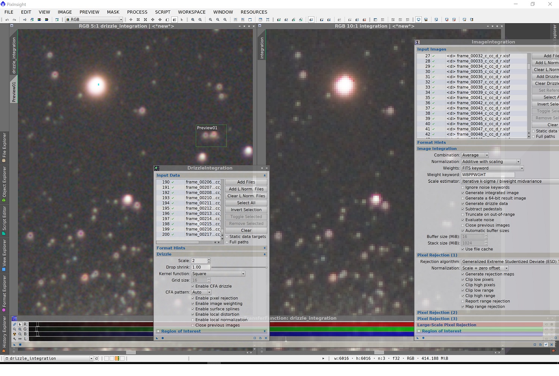The image size is (559, 376).
Task: Check Static data targets in DrizzleIntegration
Action: click(227, 237)
